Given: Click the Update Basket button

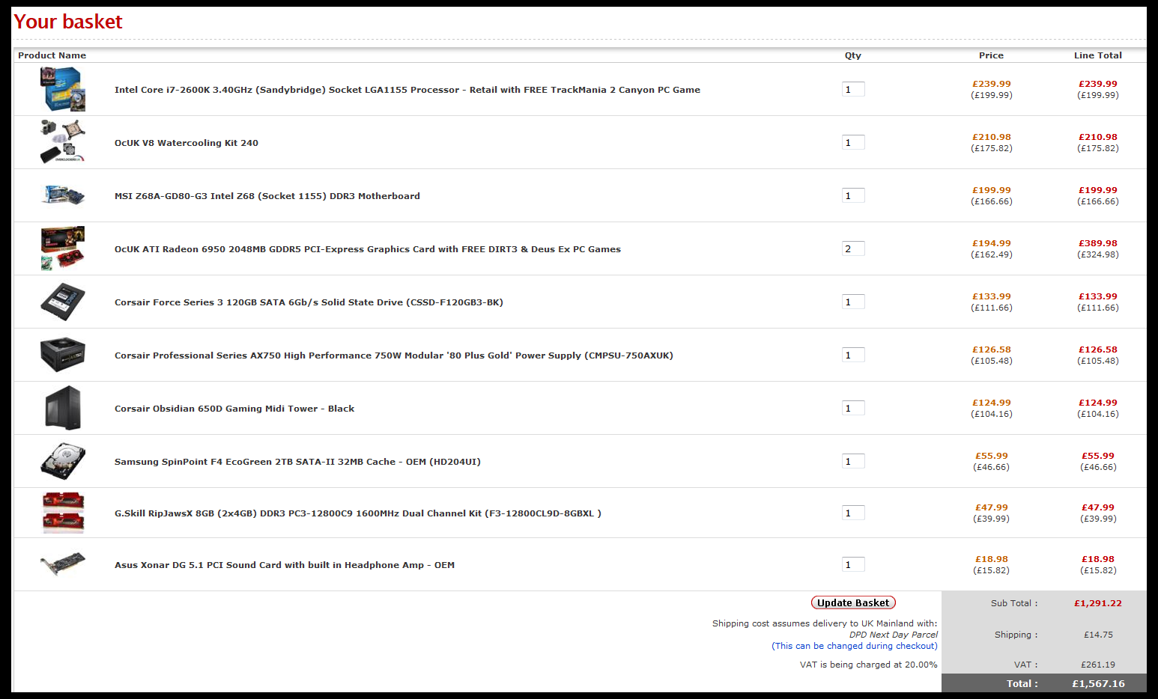Looking at the screenshot, I should [x=853, y=602].
